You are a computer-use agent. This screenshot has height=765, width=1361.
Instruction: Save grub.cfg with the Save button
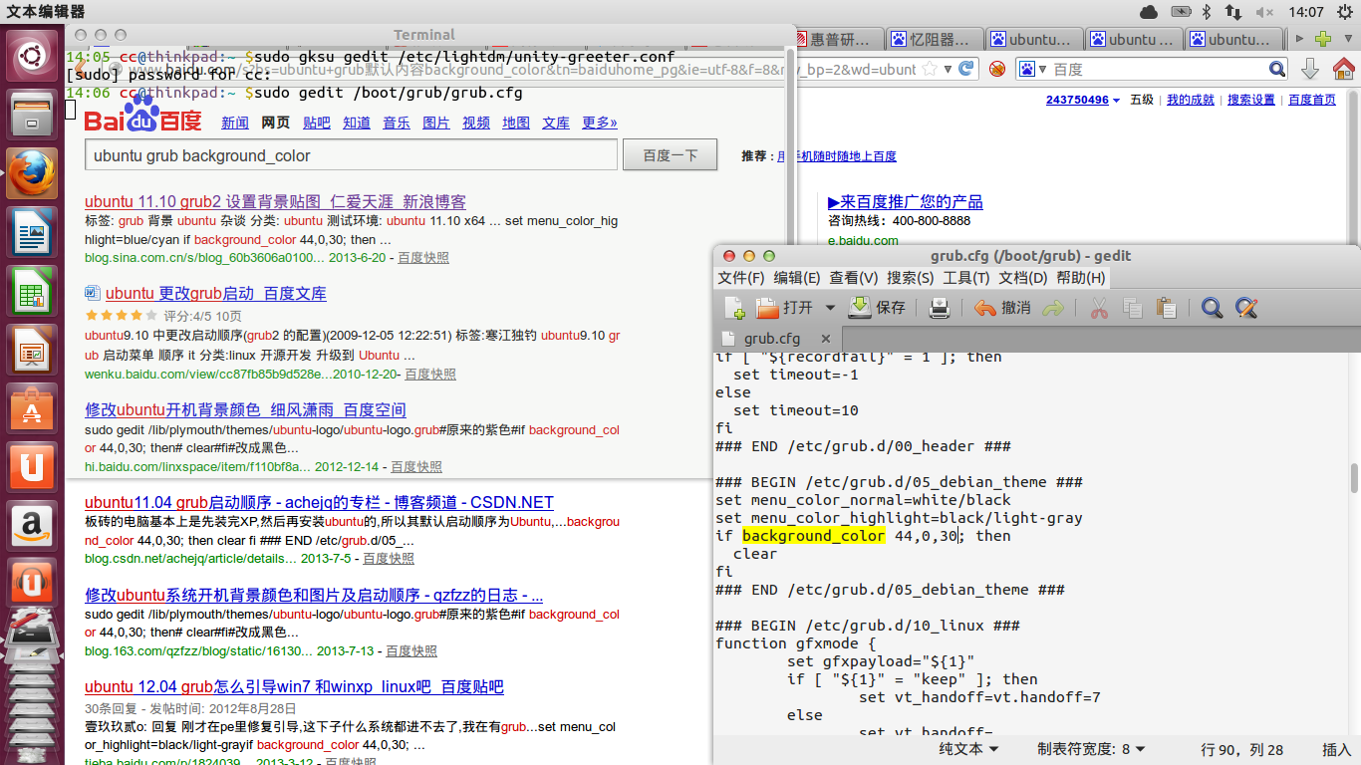[x=877, y=308]
